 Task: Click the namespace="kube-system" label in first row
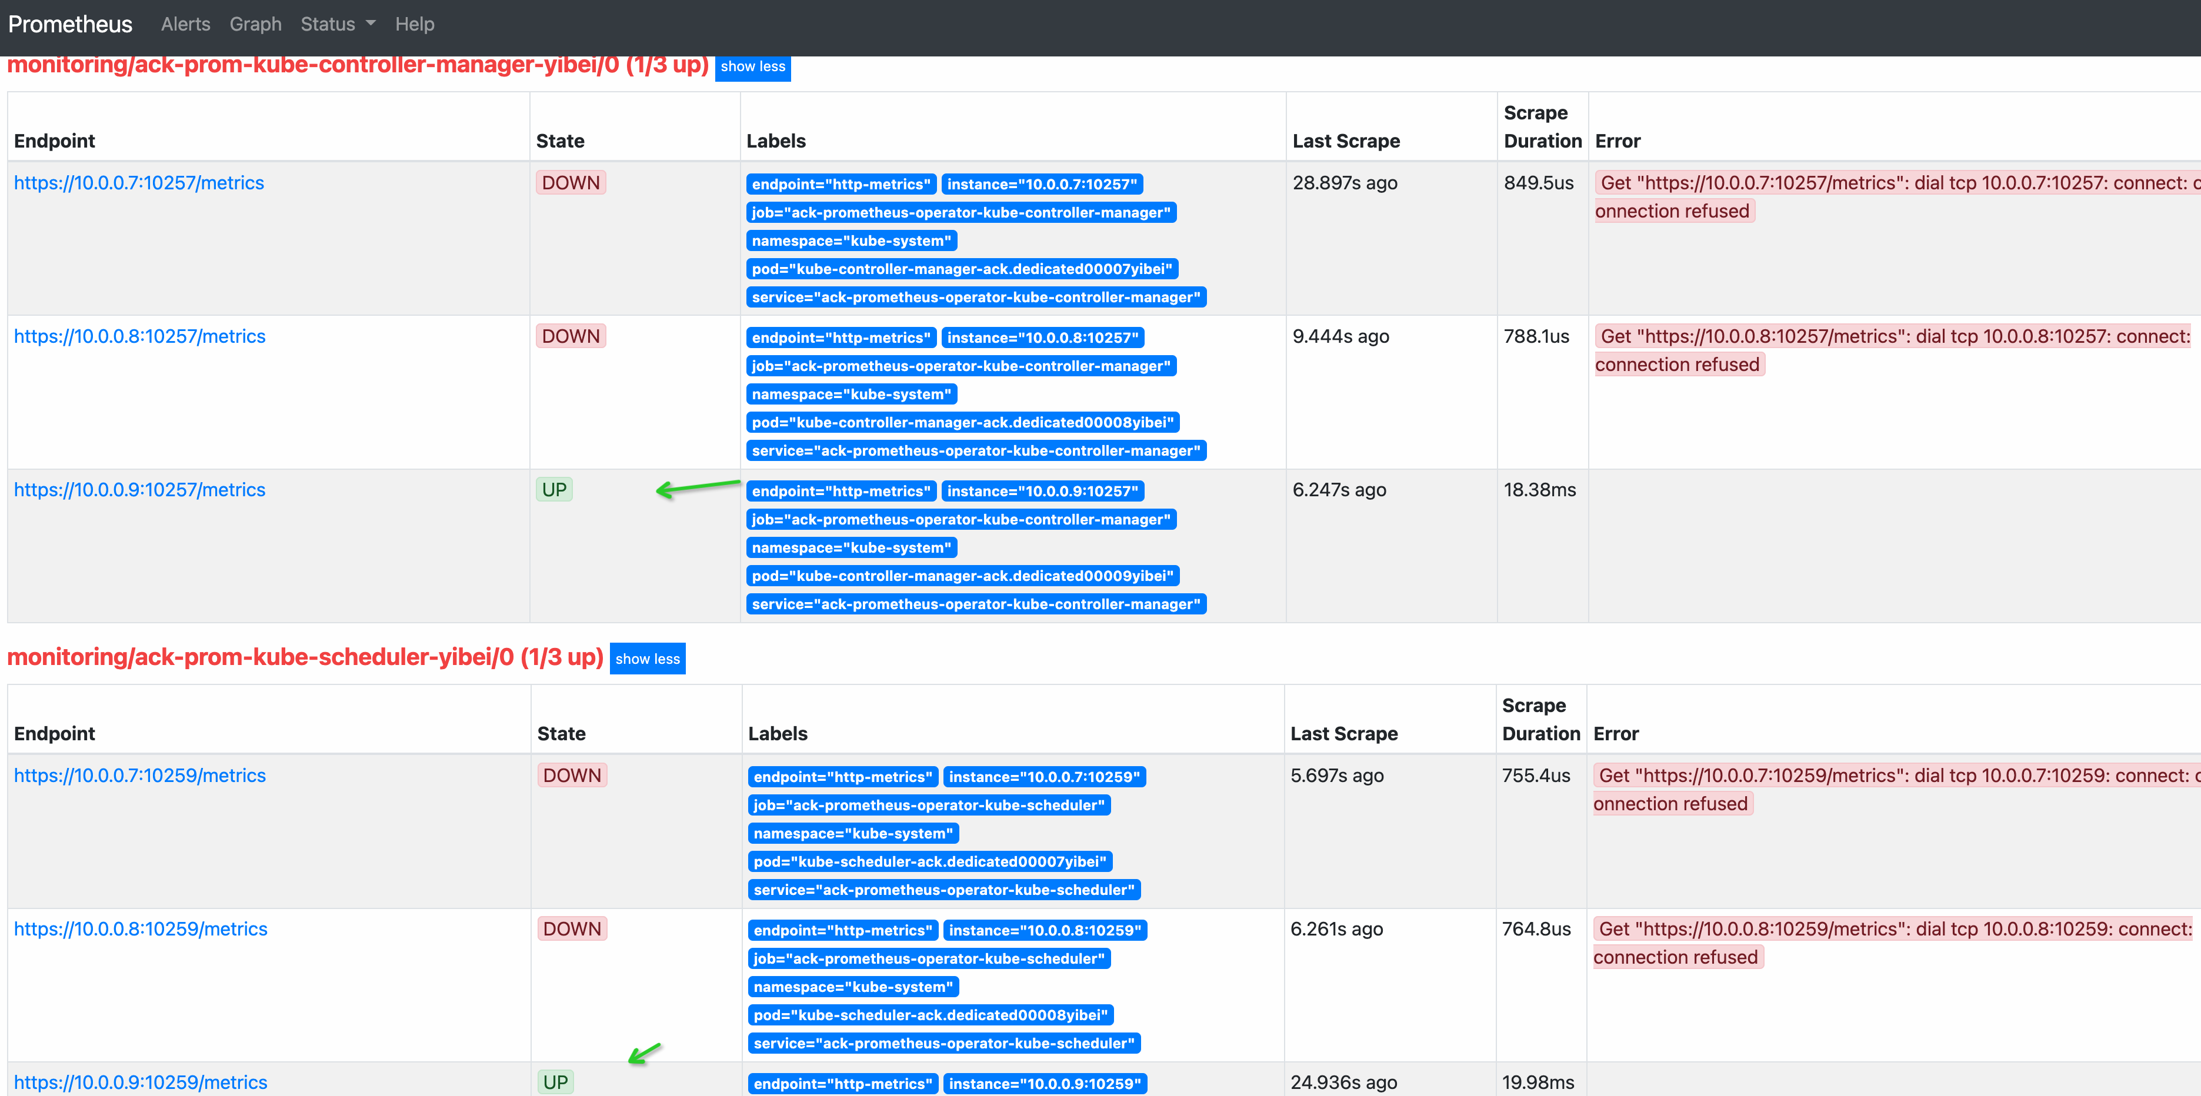(x=851, y=241)
